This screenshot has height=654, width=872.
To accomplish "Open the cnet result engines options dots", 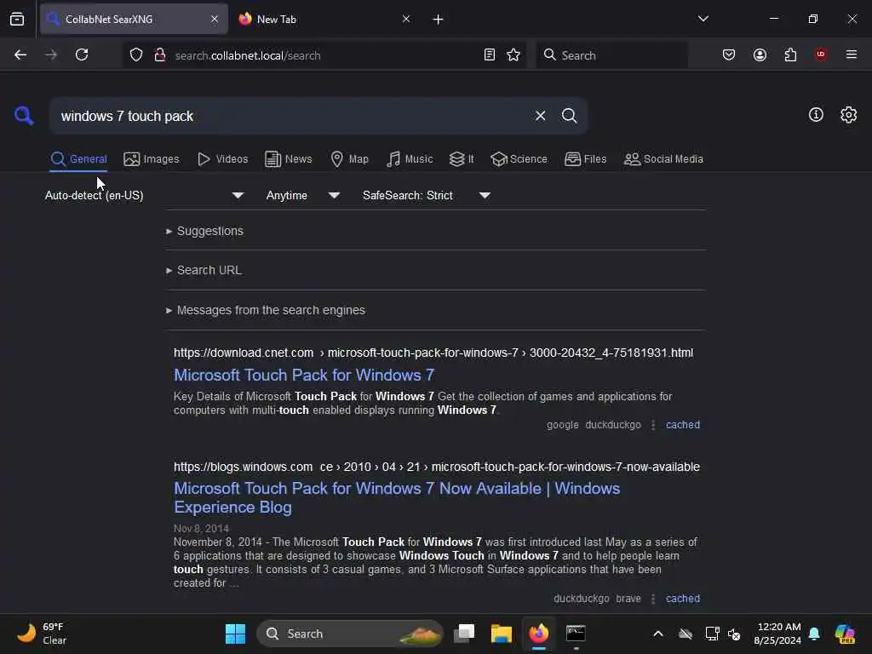I will (653, 425).
